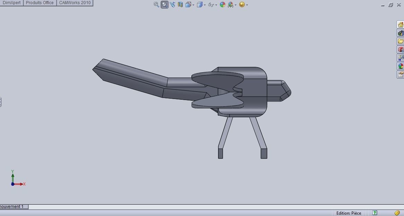Expand the Display Style dropdown arrow

pos(205,5)
